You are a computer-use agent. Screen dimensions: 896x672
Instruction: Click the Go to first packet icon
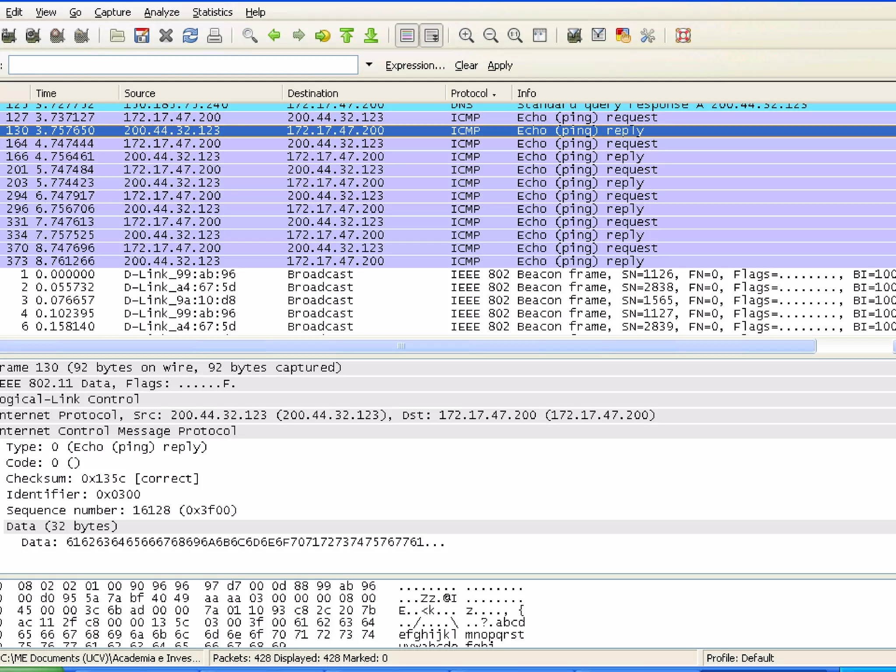(x=347, y=35)
